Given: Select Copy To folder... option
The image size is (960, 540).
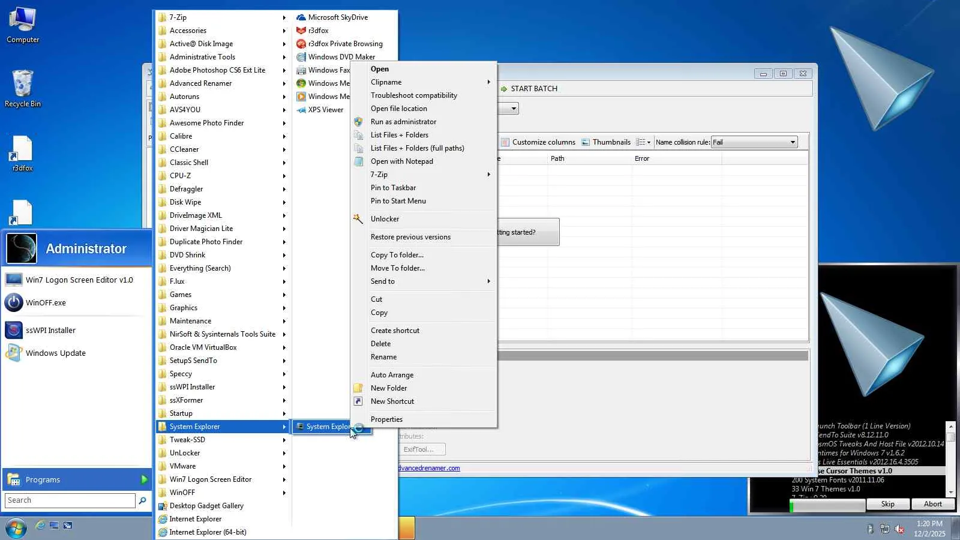Looking at the screenshot, I should [424, 255].
